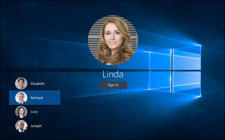Image resolution: width=225 pixels, height=140 pixels.
Task: Click the Michael name label
Action: click(37, 98)
